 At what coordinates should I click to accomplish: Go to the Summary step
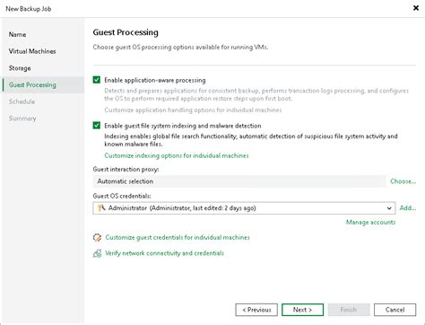click(x=22, y=119)
